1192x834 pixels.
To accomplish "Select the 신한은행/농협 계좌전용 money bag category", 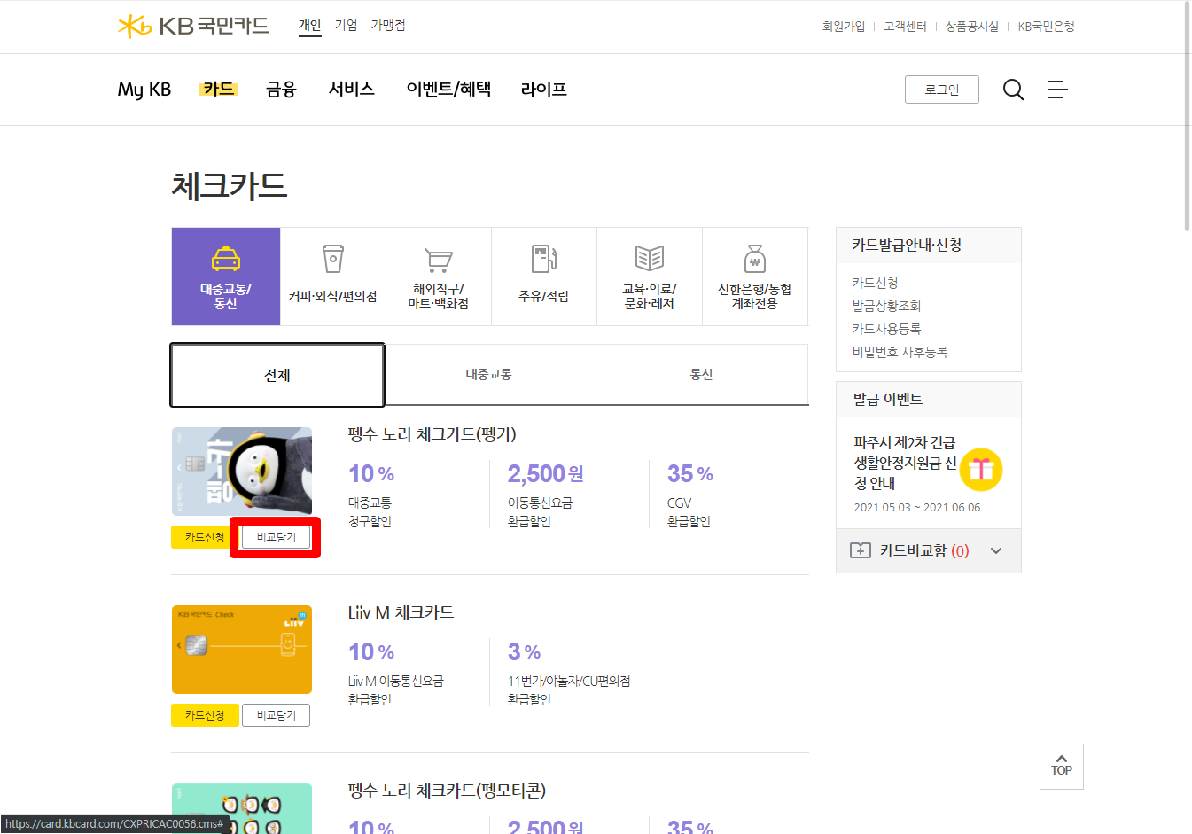I will pos(755,277).
